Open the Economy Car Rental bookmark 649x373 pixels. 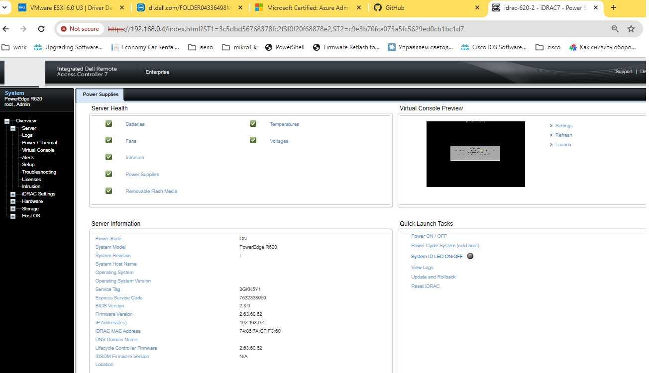(x=145, y=47)
